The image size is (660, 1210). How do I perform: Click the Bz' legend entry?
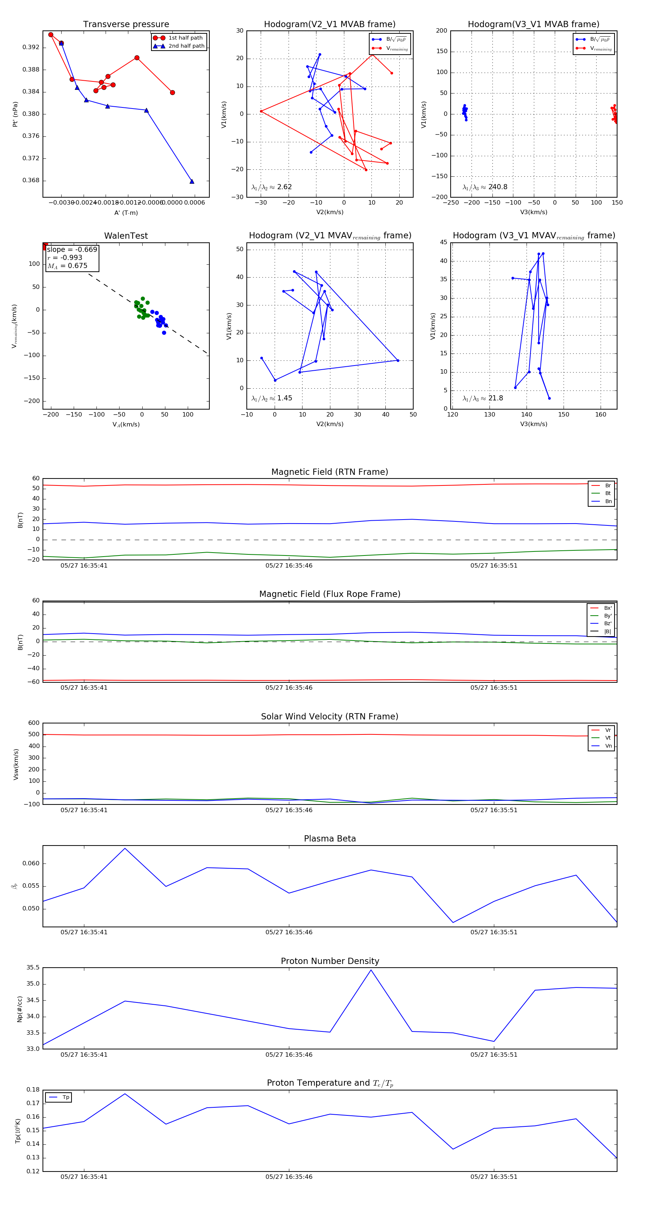[x=601, y=624]
